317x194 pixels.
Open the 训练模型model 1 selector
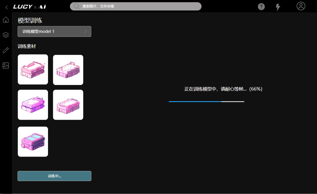pos(54,31)
